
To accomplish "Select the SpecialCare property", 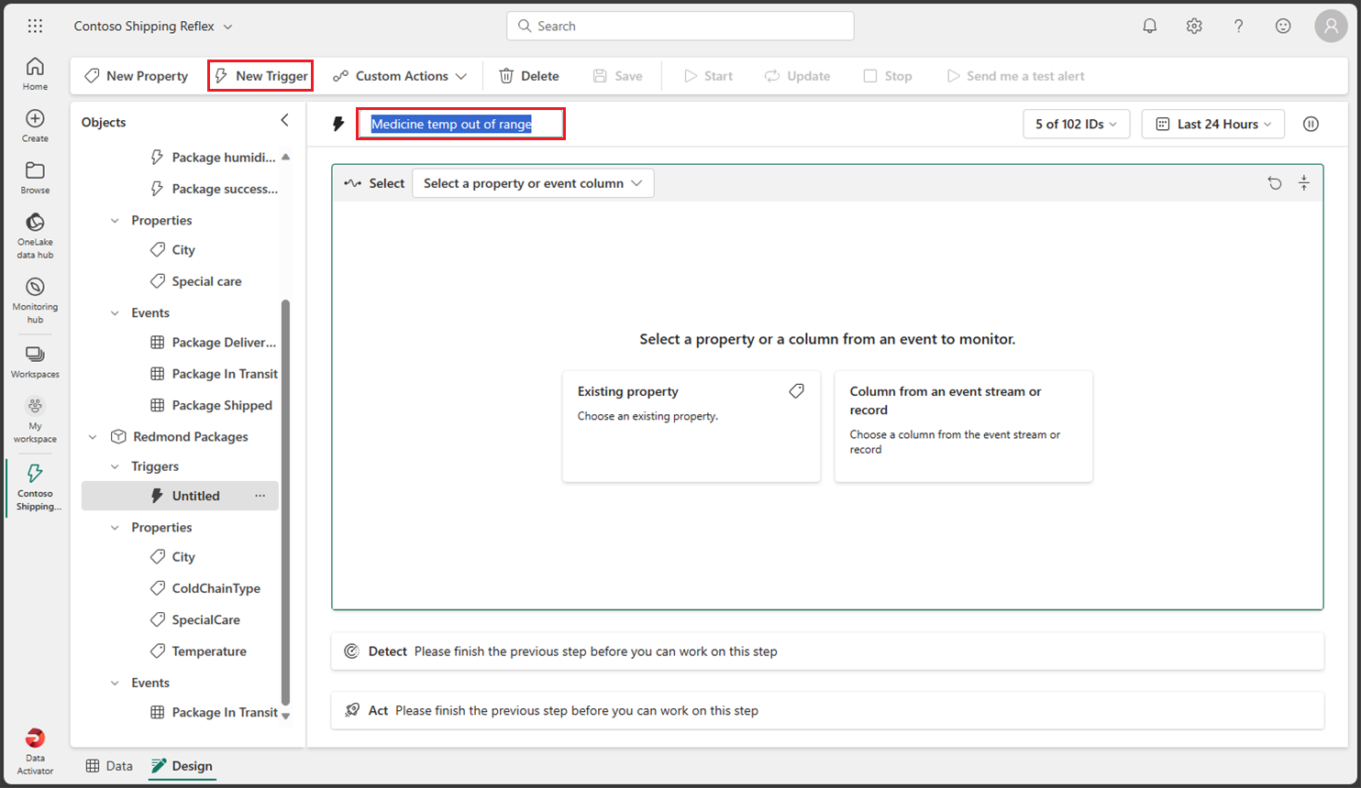I will click(x=206, y=620).
